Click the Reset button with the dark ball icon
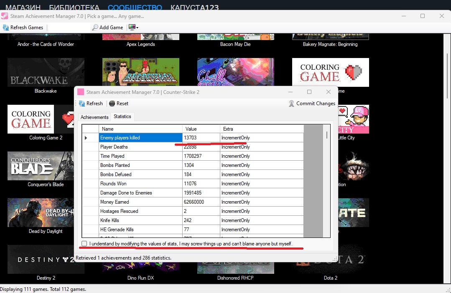 coord(119,104)
